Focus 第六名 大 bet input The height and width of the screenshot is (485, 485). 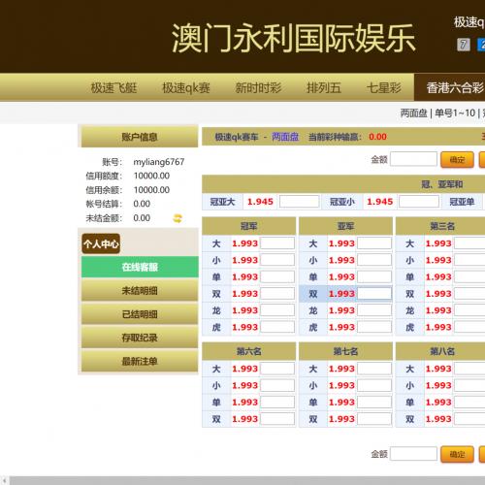[277, 369]
